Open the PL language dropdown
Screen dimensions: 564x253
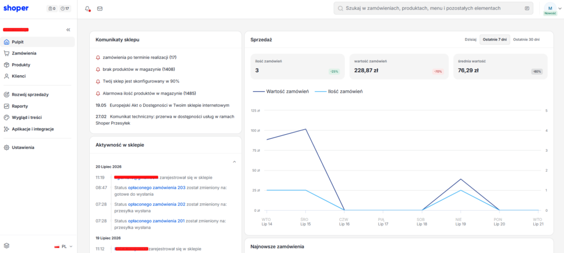click(x=64, y=246)
